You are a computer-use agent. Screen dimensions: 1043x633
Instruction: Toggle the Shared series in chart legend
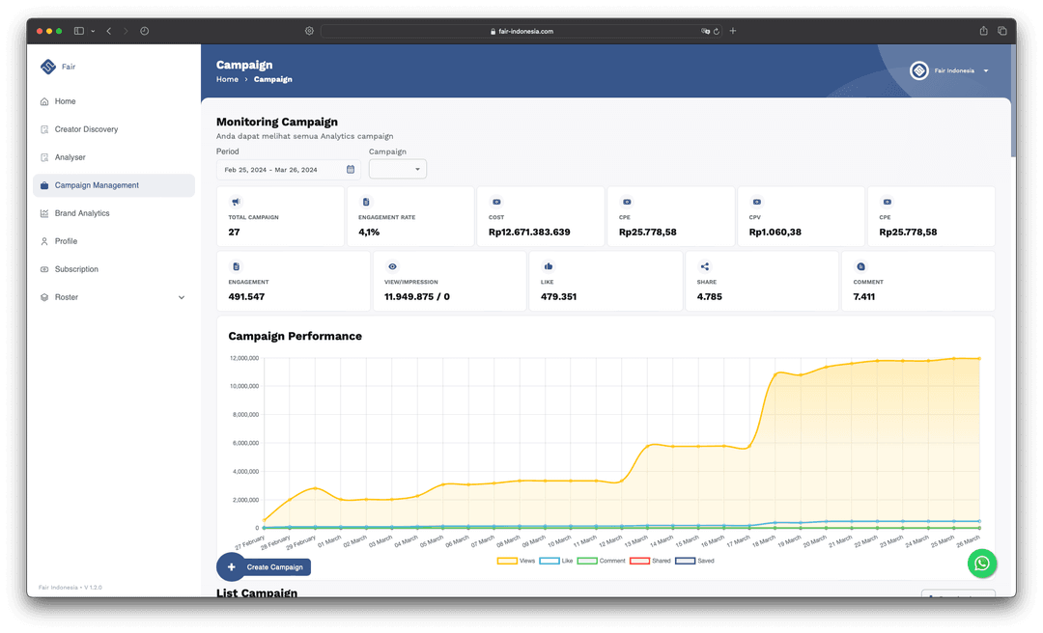pos(650,561)
